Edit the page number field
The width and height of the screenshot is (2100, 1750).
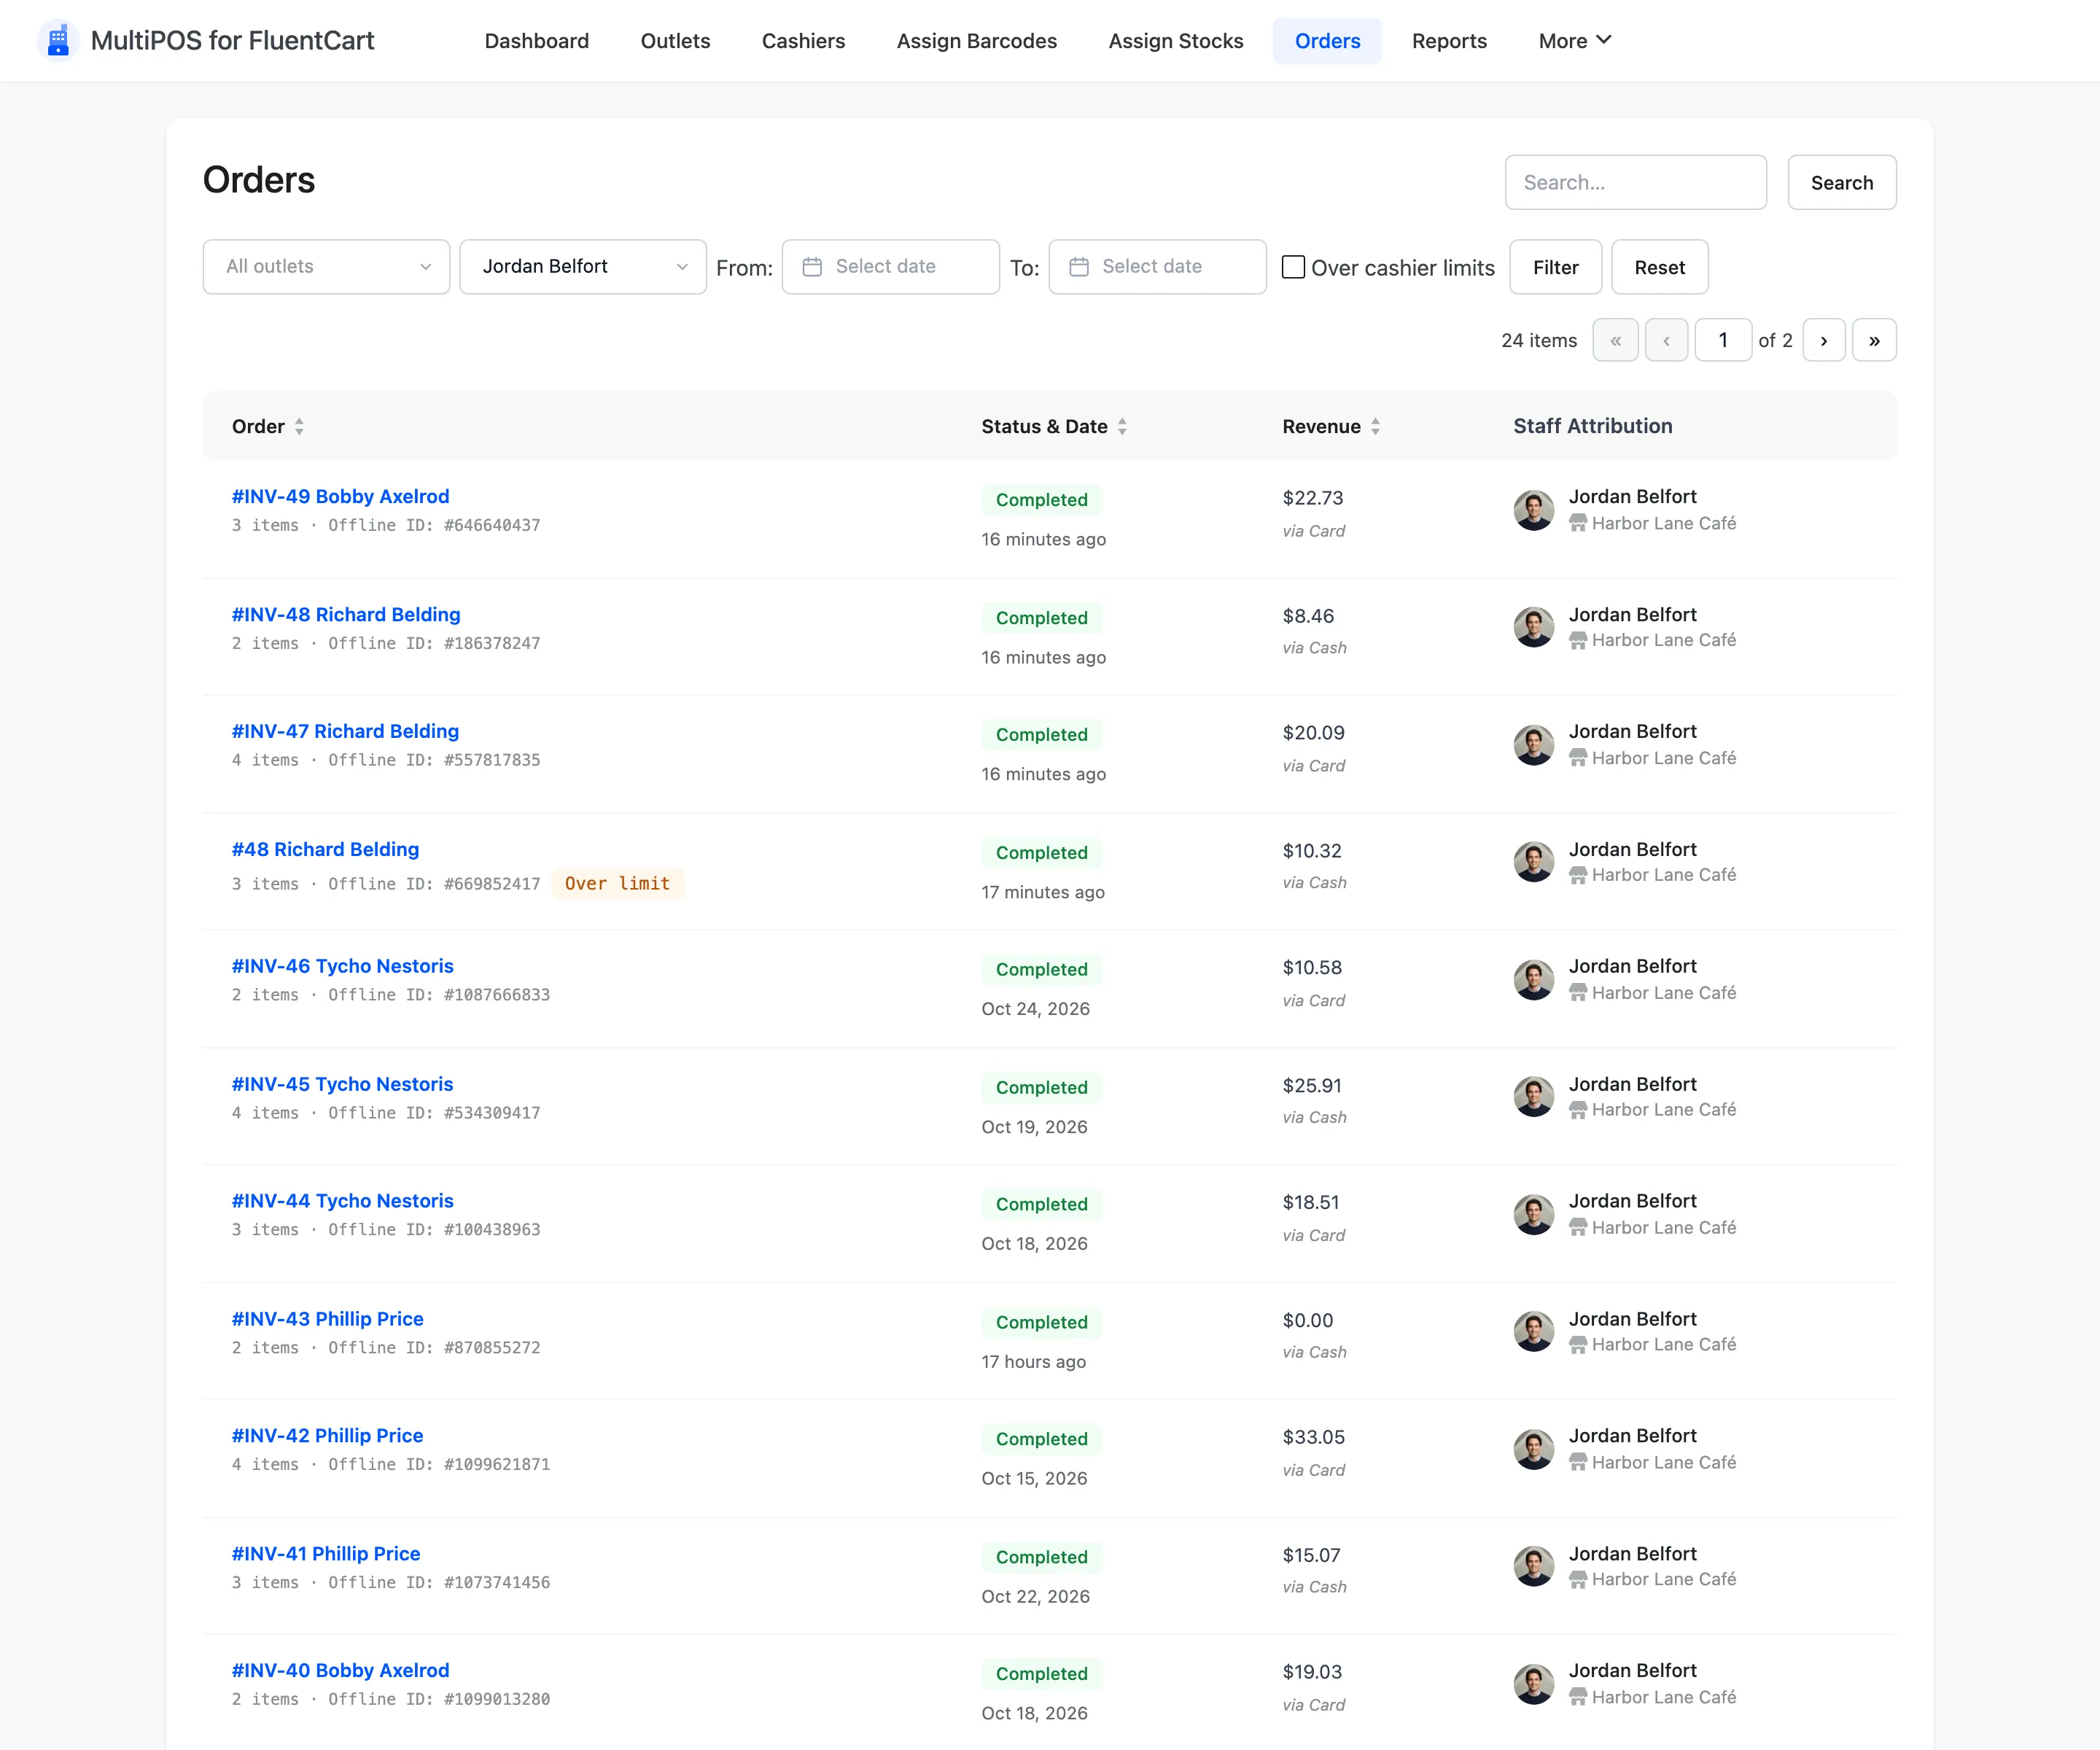[1723, 340]
